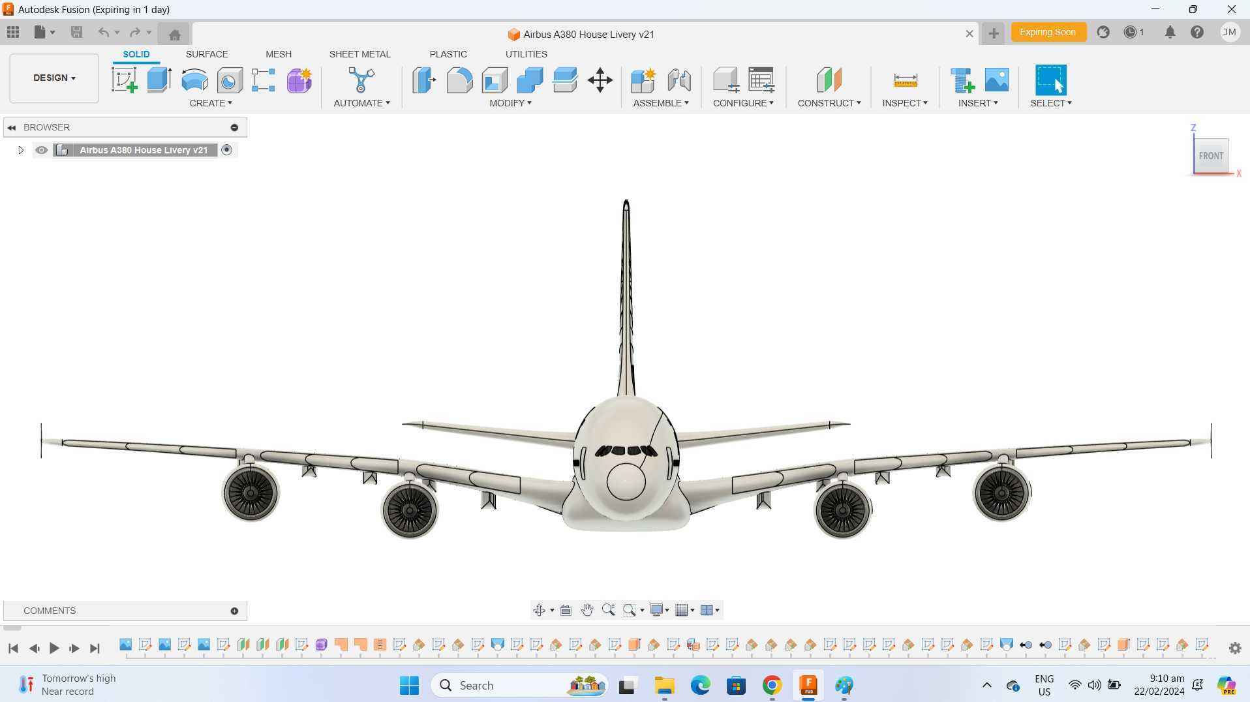
Task: Open the CONSTRUCT menu dropdown
Action: 829,103
